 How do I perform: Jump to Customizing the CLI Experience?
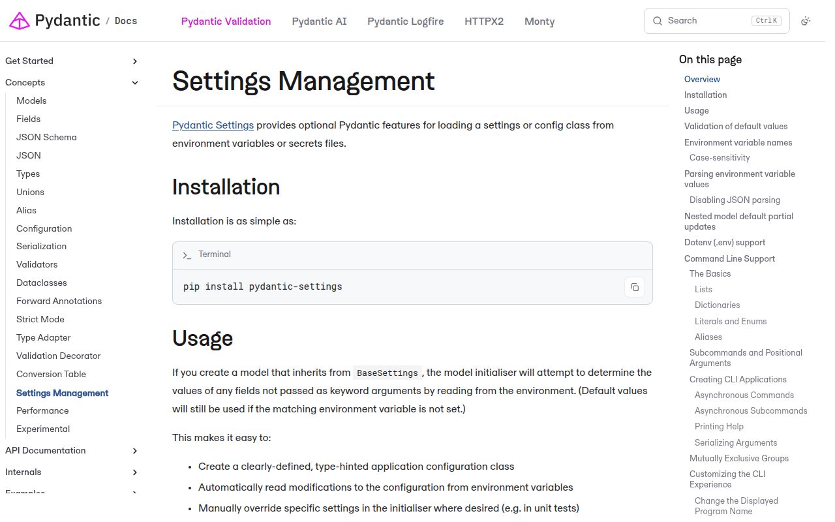(727, 479)
